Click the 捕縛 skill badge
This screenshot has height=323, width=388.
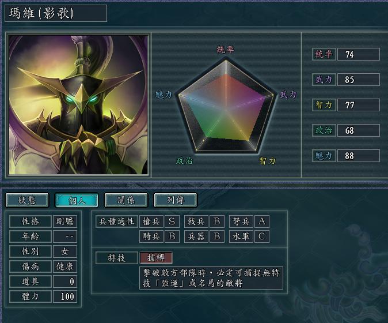(156, 258)
